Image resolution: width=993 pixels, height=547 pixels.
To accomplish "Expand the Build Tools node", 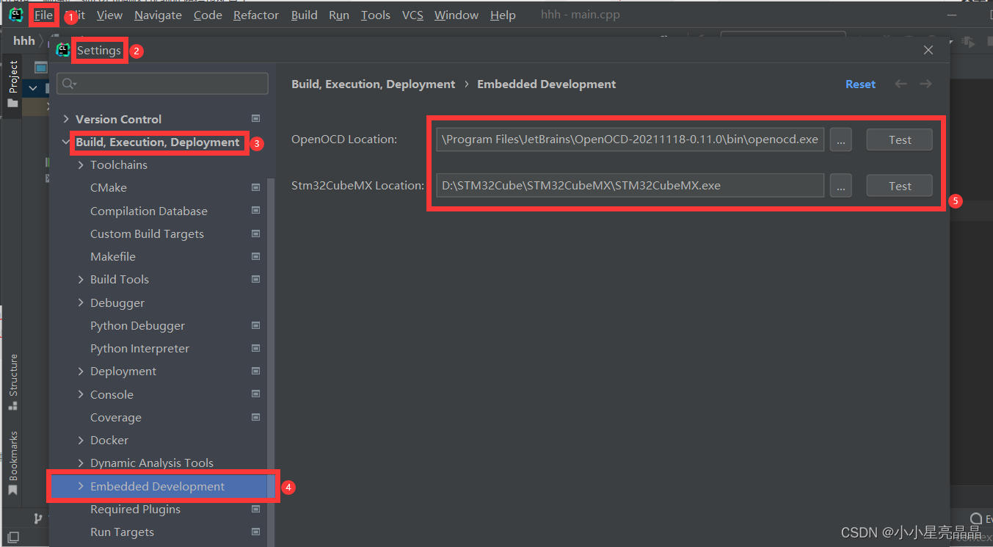I will point(81,280).
